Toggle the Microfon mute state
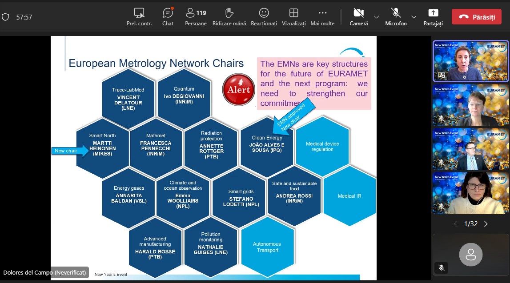 396,16
